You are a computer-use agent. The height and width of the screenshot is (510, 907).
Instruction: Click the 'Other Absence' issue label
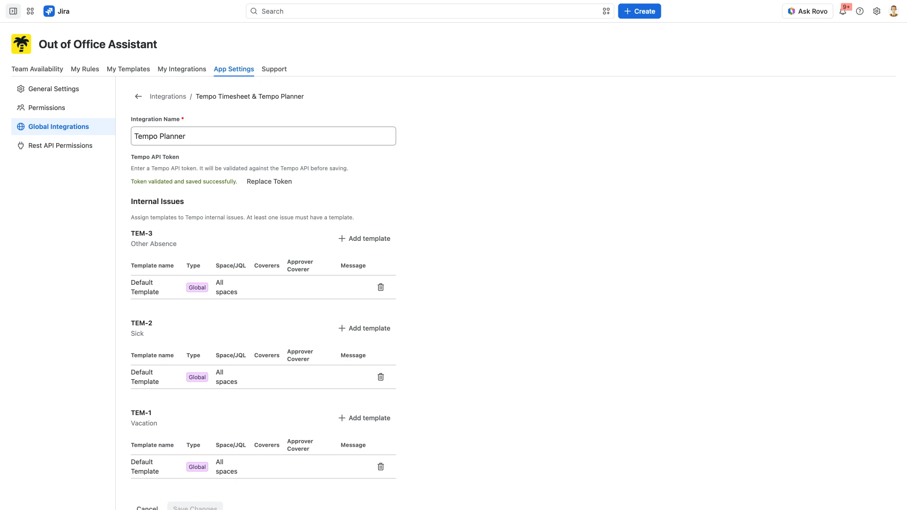(x=154, y=244)
